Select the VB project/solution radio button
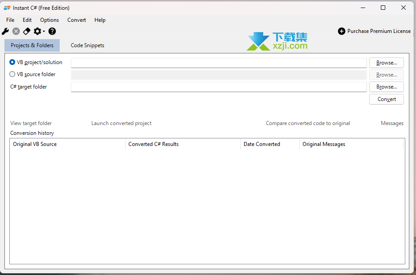The image size is (416, 275). point(12,62)
